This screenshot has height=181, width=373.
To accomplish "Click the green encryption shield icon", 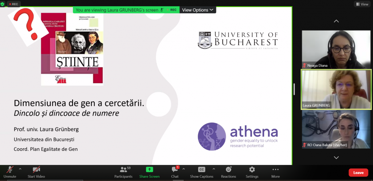I will (3, 4).
